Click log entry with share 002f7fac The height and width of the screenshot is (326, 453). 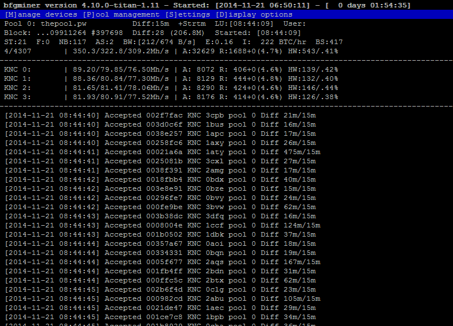160,115
